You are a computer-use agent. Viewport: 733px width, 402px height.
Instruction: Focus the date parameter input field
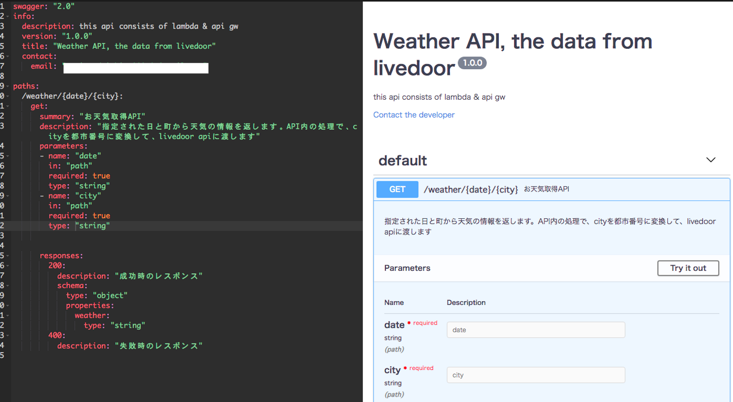[536, 330]
